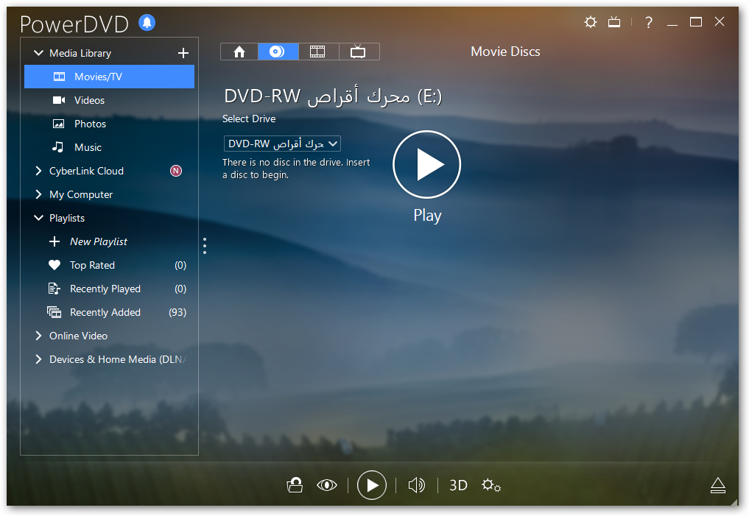749x516 pixels.
Task: Collapse the Playlists section
Action: pyautogui.click(x=39, y=218)
